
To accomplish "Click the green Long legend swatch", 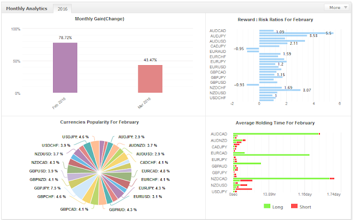I will pyautogui.click(x=267, y=206).
